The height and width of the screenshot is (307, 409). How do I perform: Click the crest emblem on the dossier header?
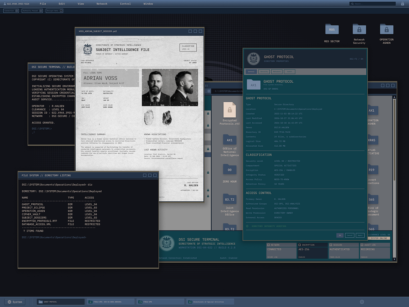[x=88, y=49]
